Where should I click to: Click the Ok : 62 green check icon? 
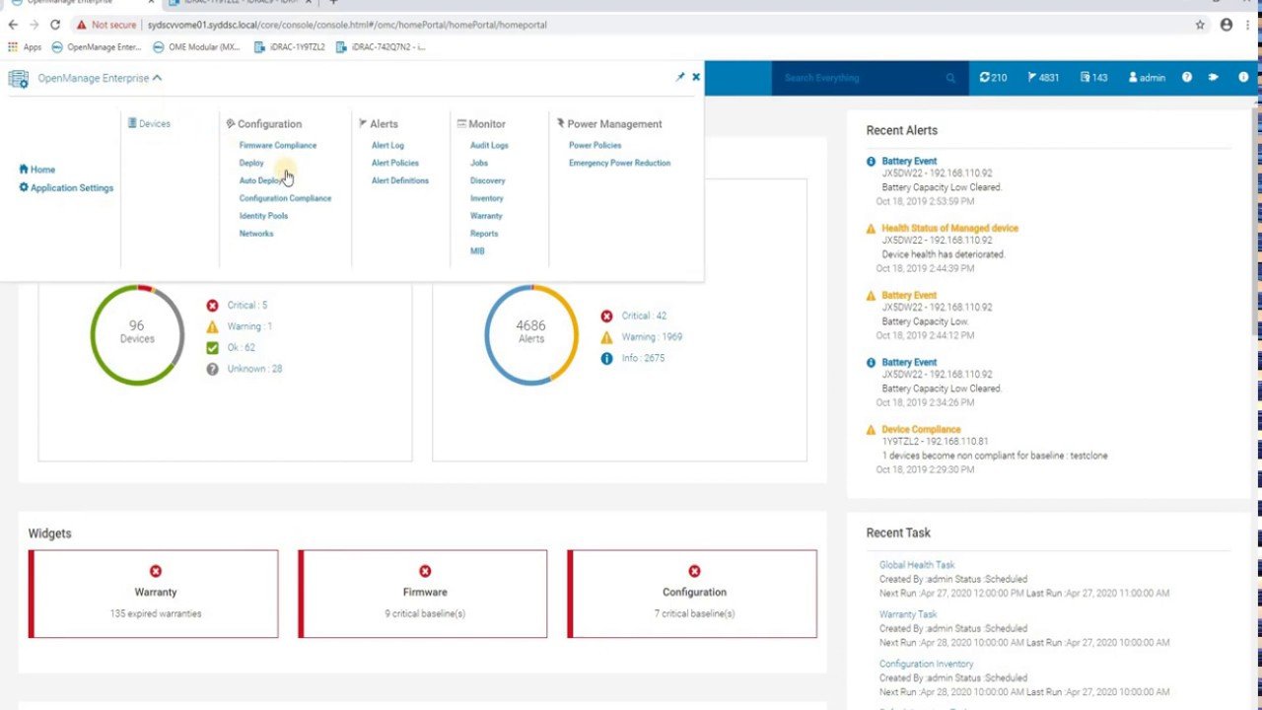212,347
